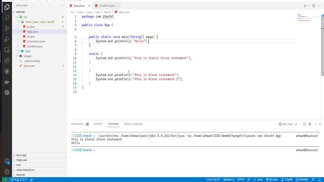
Task: Click the editor minimap
Action: point(308,18)
